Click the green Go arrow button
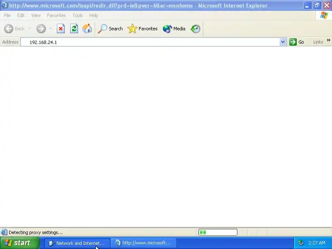This screenshot has height=249, width=332. pos(297,42)
